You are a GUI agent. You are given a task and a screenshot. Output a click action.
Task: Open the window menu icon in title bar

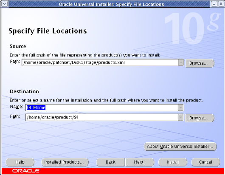click(4, 4)
